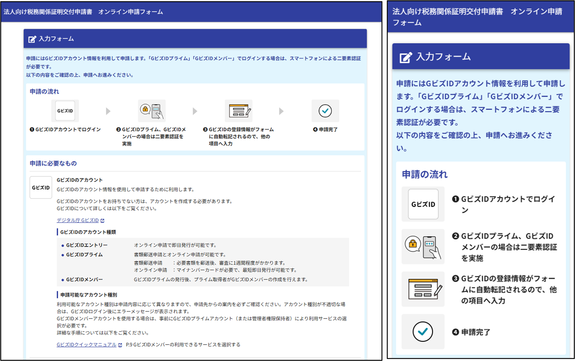Click the GビズIDメンバー list item
This screenshot has height=361, width=575.
(x=84, y=280)
